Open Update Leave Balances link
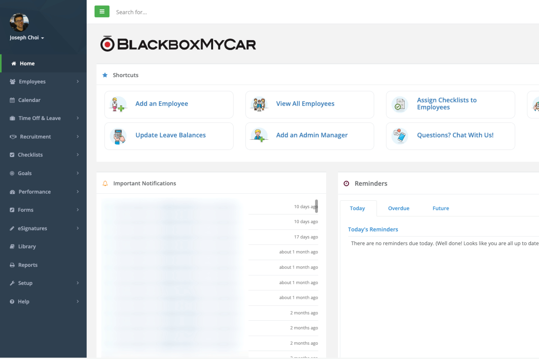 170,135
